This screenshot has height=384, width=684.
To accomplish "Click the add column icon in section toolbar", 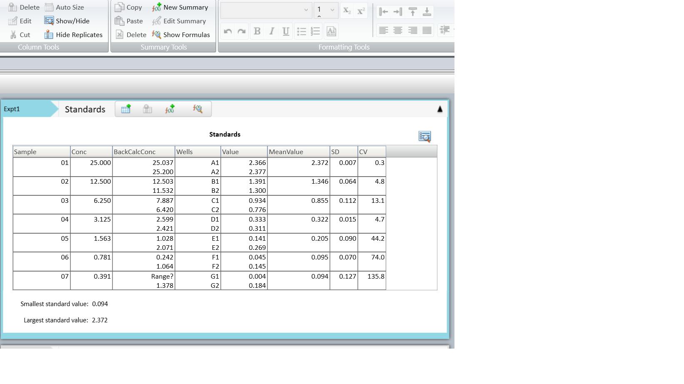I will pos(126,109).
